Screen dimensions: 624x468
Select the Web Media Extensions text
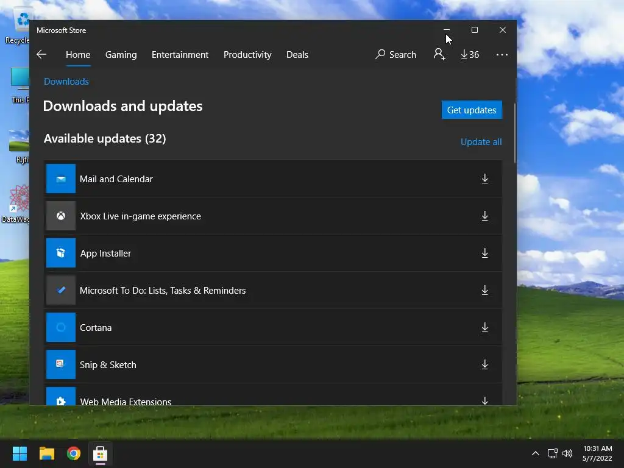point(126,401)
